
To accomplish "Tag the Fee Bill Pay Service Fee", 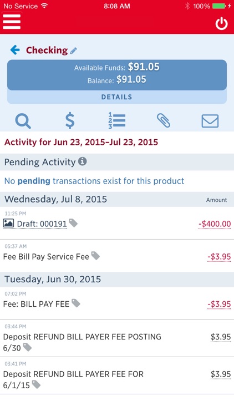I will [x=95, y=256].
